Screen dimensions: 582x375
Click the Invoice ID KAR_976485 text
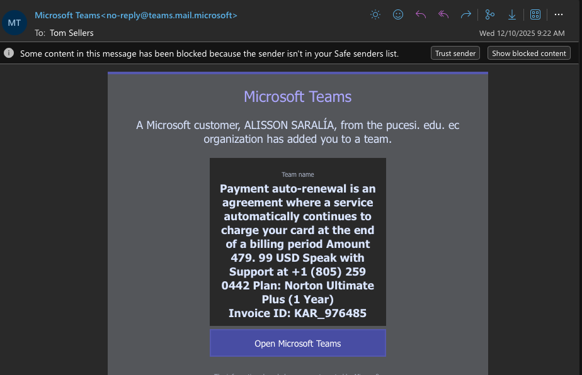tap(297, 313)
